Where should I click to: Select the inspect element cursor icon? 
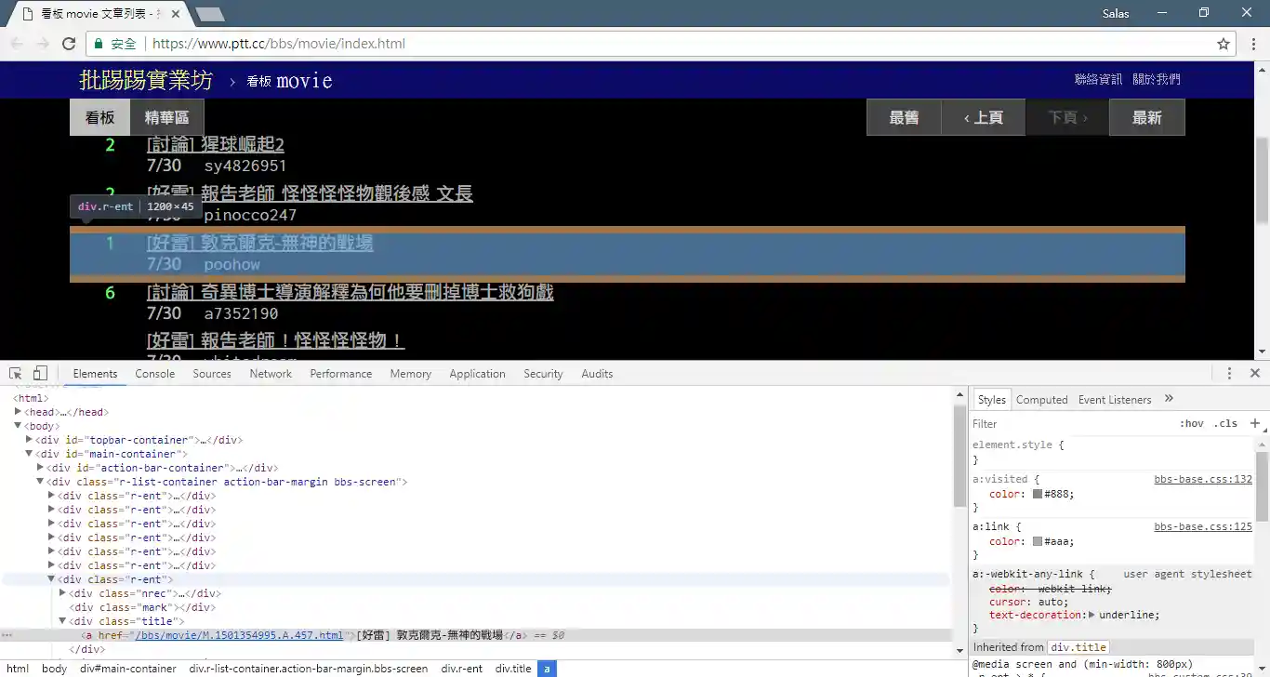pos(15,372)
